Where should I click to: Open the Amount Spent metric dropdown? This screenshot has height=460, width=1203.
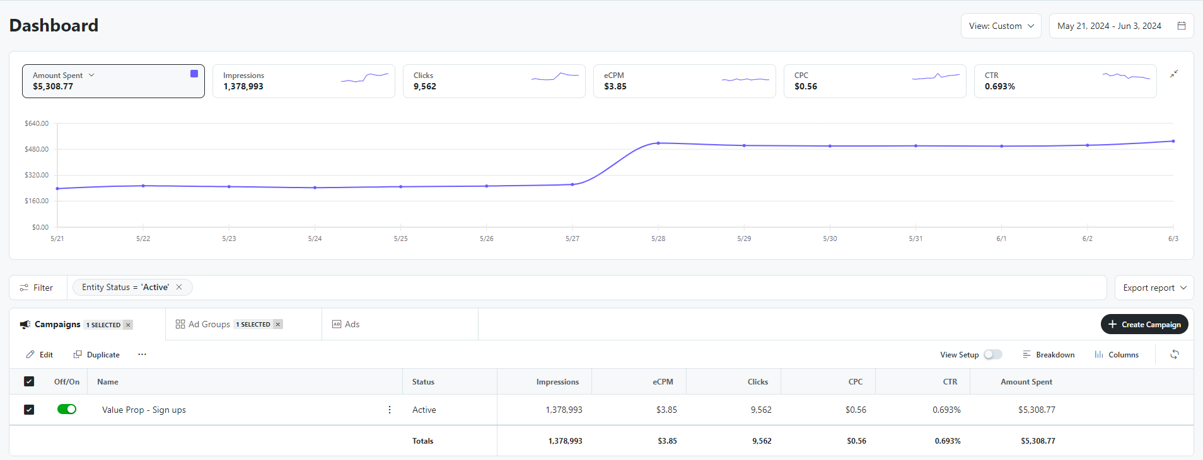click(91, 75)
